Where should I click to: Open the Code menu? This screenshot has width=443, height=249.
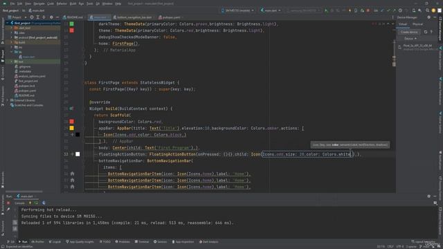(x=51, y=3)
